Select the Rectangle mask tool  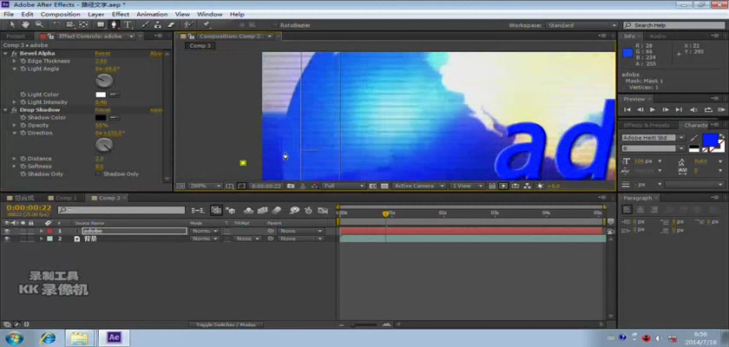tap(101, 24)
